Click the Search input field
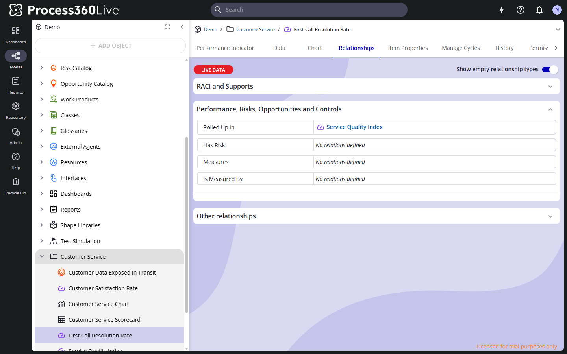 (309, 10)
